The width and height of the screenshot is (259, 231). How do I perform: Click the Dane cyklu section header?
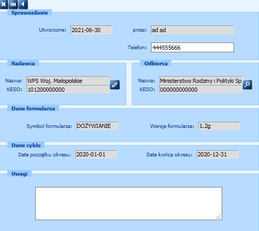(26, 145)
